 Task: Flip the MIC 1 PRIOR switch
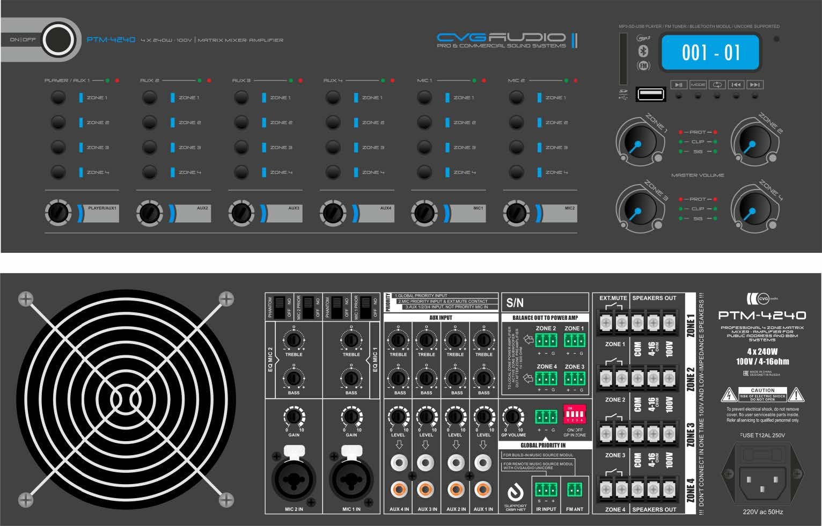point(366,308)
